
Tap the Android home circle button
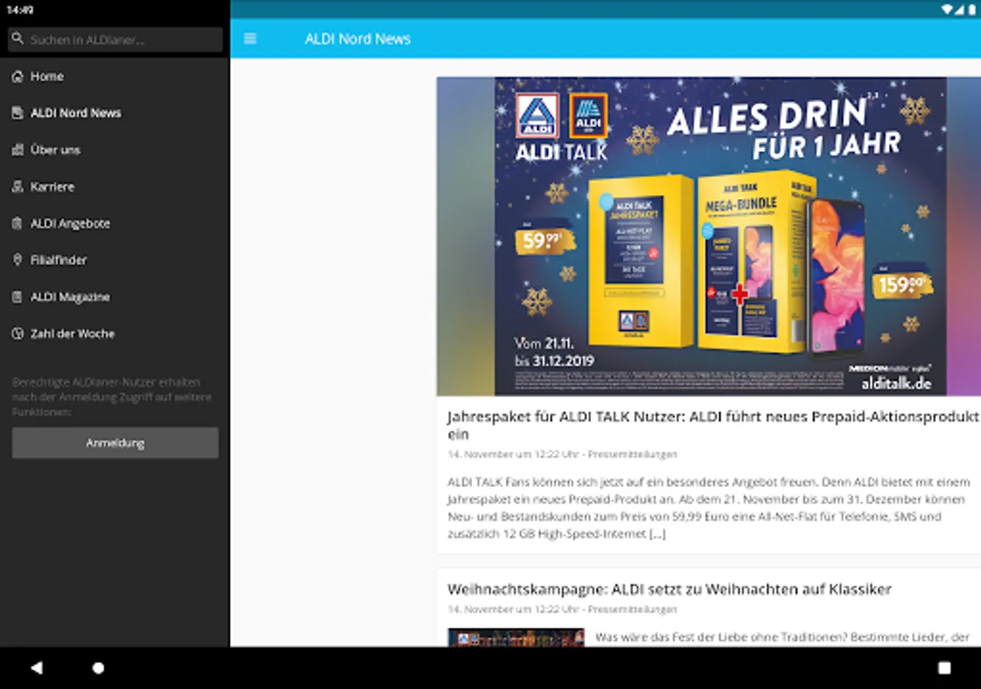[x=98, y=668]
